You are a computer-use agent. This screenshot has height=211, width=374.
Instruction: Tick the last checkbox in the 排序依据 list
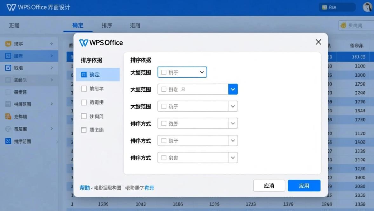click(x=84, y=130)
